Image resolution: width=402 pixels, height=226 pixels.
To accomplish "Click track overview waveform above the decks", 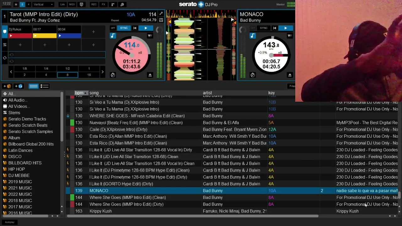I will click(x=201, y=14).
